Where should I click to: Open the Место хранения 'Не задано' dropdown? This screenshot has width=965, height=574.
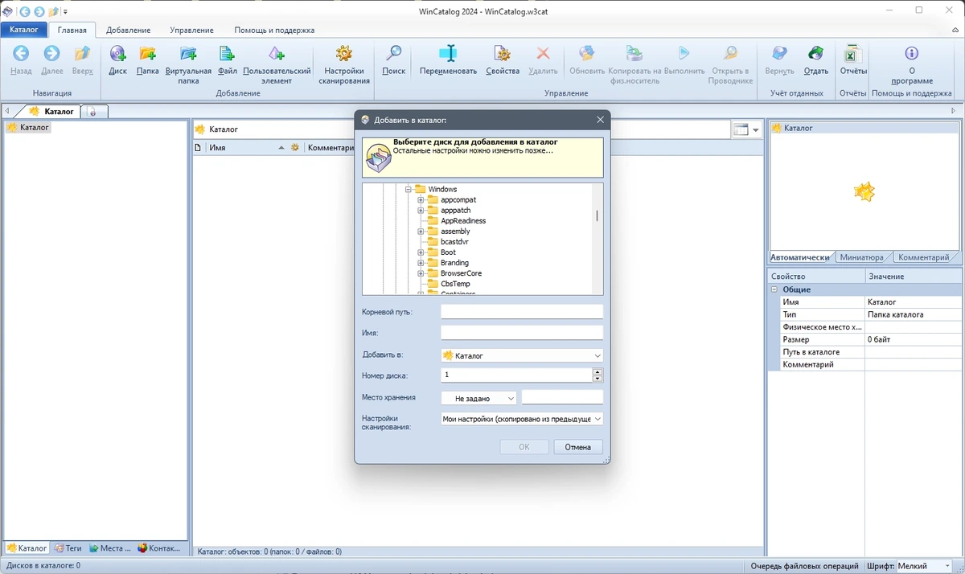click(478, 398)
